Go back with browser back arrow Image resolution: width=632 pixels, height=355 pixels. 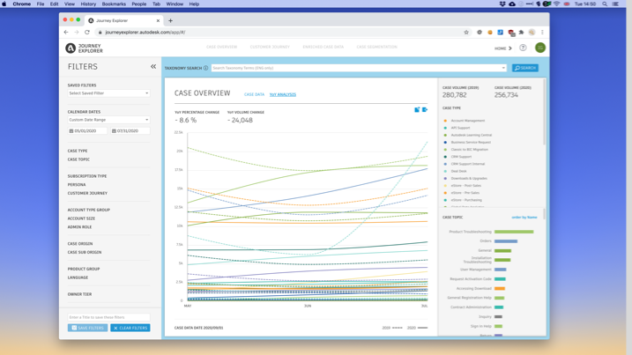[x=66, y=33]
